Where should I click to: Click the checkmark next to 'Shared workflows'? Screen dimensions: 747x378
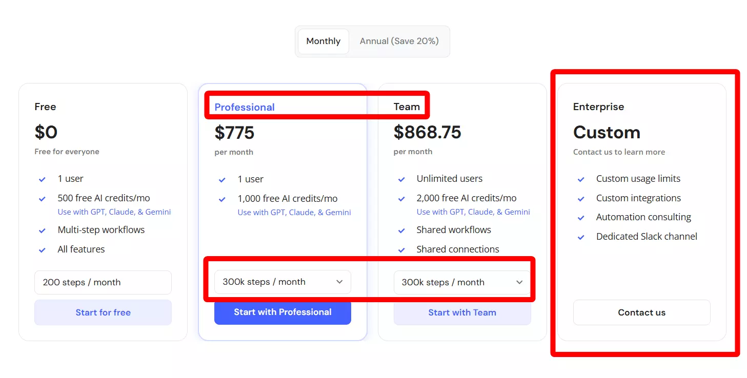401,230
